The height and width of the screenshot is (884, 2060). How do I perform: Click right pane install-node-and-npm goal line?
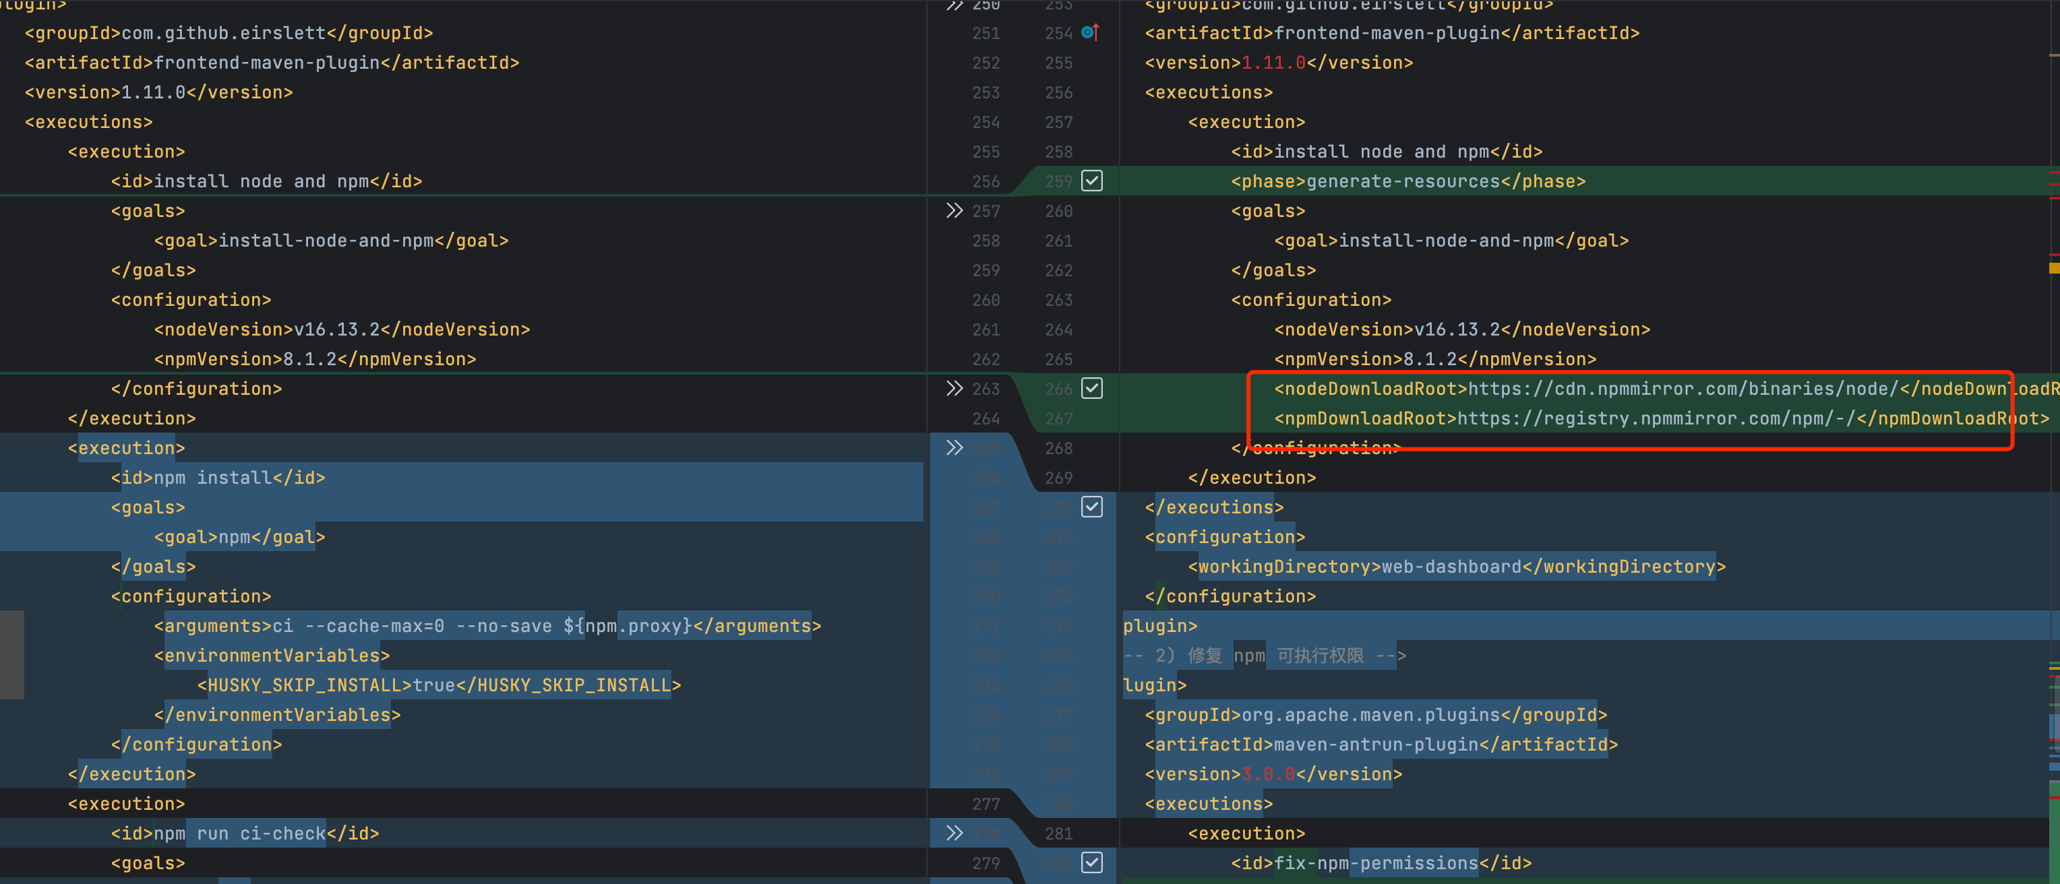1451,241
